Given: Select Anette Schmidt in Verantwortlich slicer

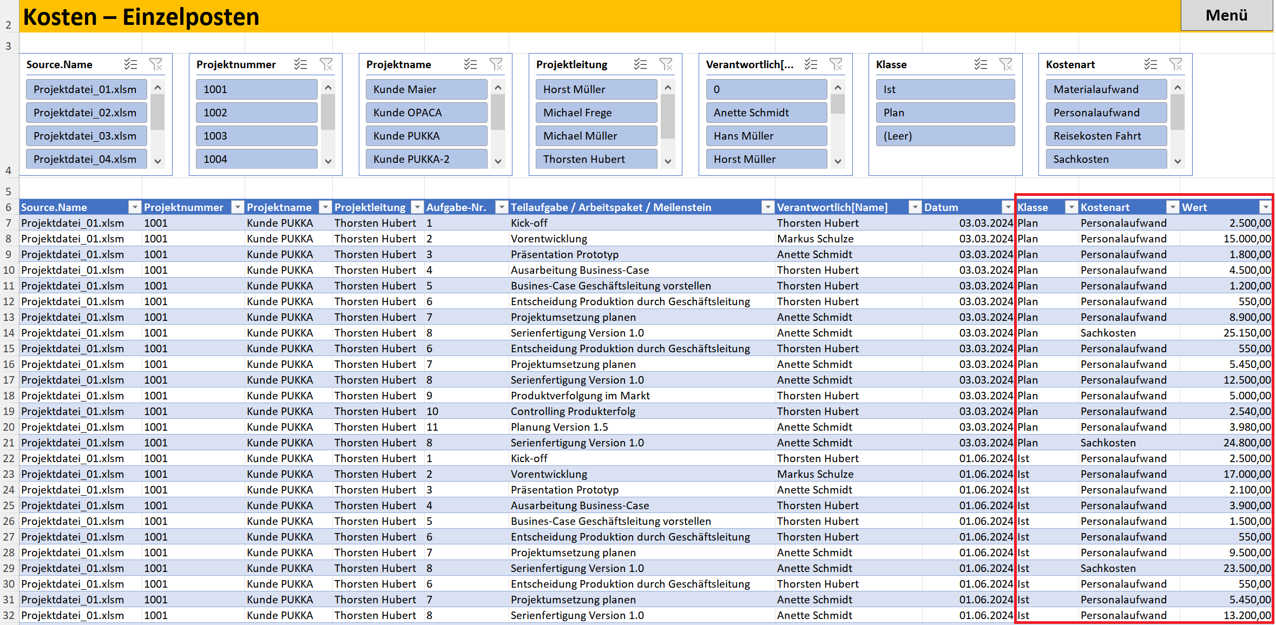Looking at the screenshot, I should click(766, 113).
